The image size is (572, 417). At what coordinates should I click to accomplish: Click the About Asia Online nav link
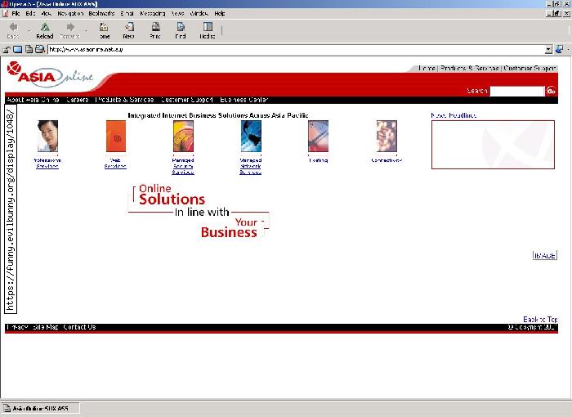(x=33, y=100)
